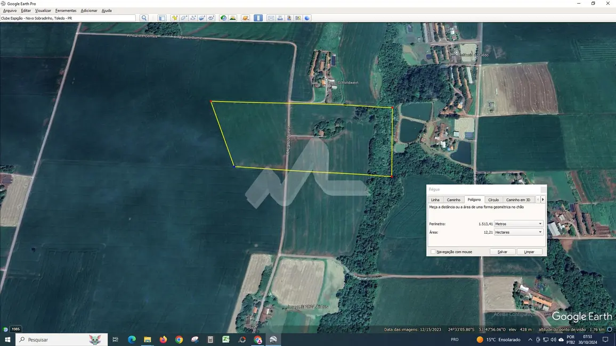Select the add polygon tool
Viewport: 616px width, 346px height.
[x=184, y=18]
